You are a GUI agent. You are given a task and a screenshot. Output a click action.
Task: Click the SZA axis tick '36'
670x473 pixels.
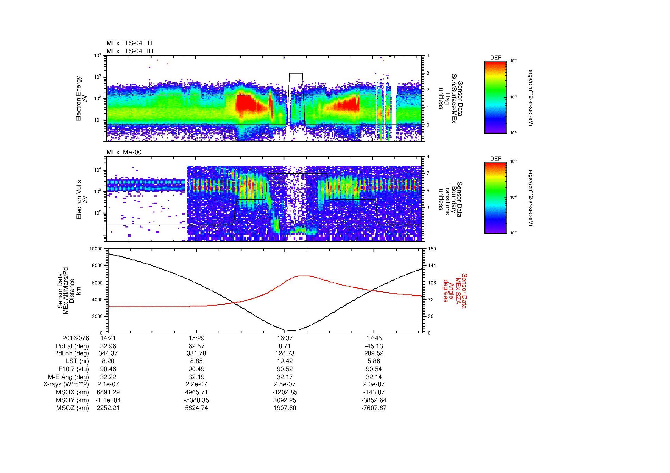[x=430, y=316]
